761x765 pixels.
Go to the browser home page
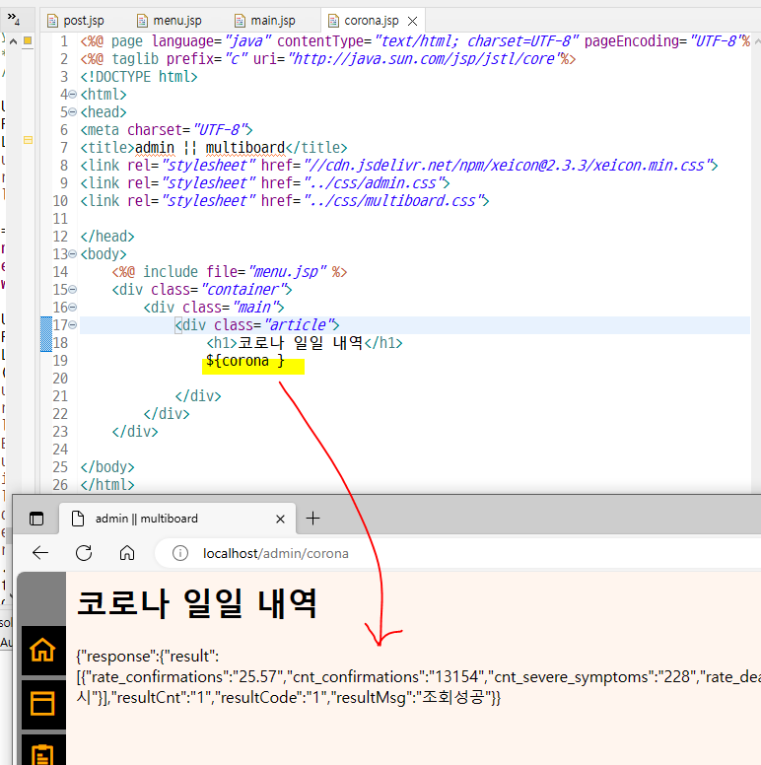[127, 553]
